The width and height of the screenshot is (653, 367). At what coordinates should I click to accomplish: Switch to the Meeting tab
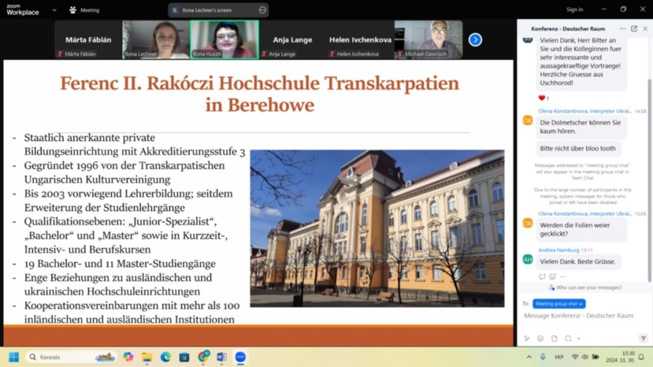pyautogui.click(x=85, y=10)
